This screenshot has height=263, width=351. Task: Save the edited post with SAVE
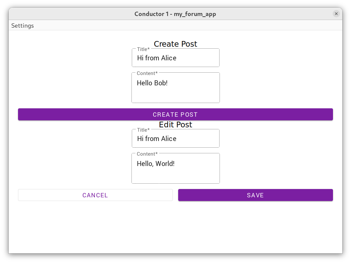coord(255,195)
